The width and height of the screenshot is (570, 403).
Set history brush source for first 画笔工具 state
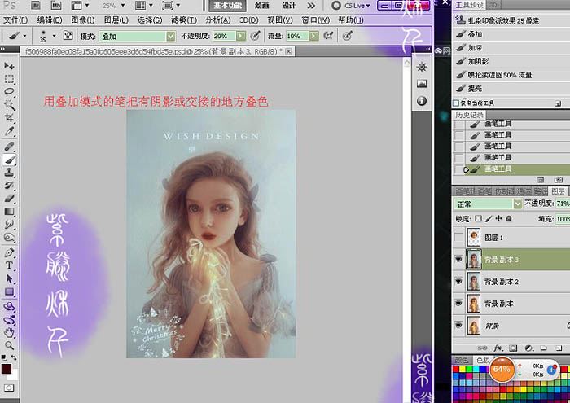(459, 125)
